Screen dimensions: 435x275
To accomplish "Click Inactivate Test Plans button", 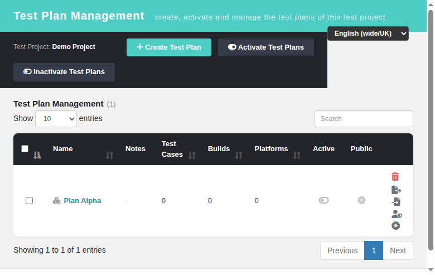I will [64, 72].
